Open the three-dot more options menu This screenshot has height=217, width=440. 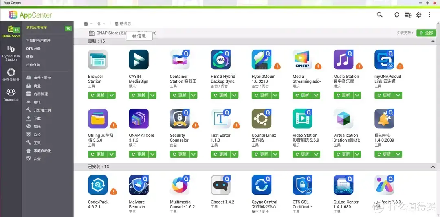pos(429,15)
